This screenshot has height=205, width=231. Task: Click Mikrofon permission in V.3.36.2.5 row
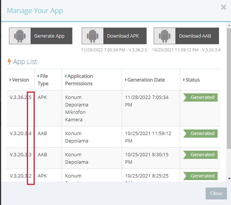[x=75, y=112]
